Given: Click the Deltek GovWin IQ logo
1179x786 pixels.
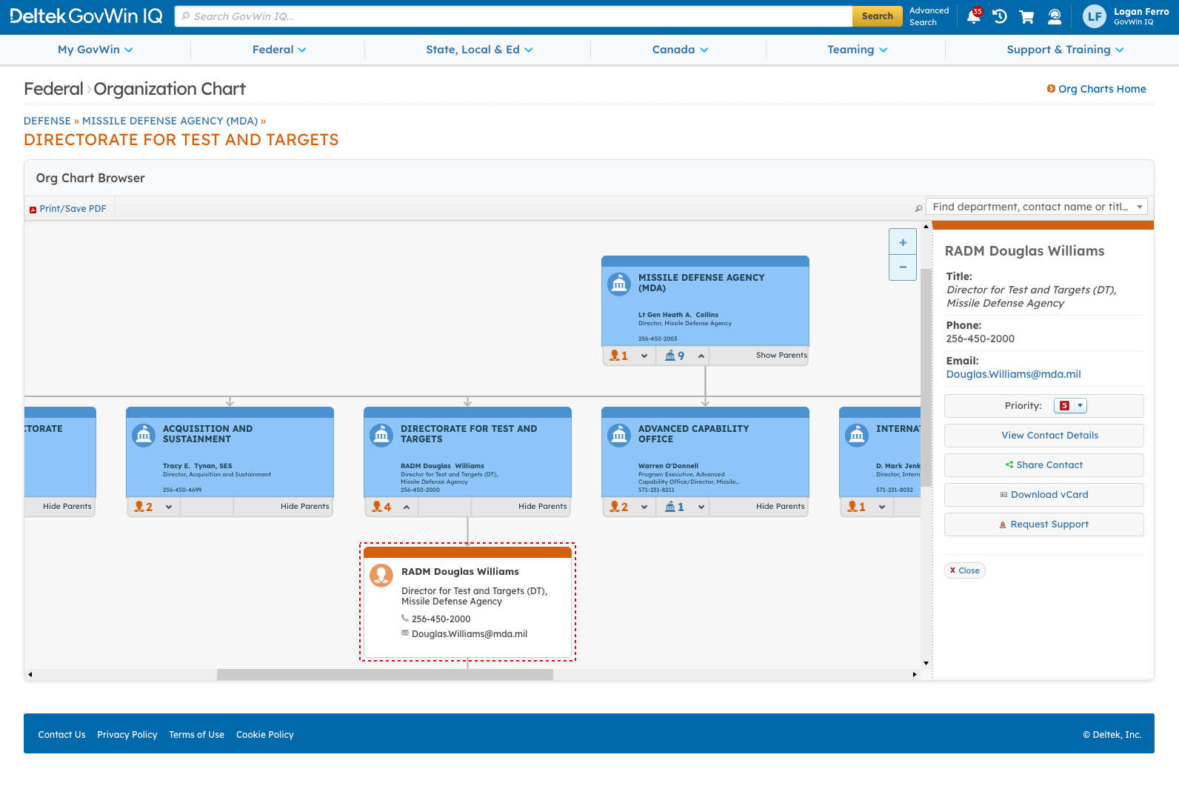Looking at the screenshot, I should (x=86, y=16).
